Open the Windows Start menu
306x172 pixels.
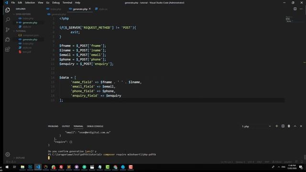tap(7, 167)
